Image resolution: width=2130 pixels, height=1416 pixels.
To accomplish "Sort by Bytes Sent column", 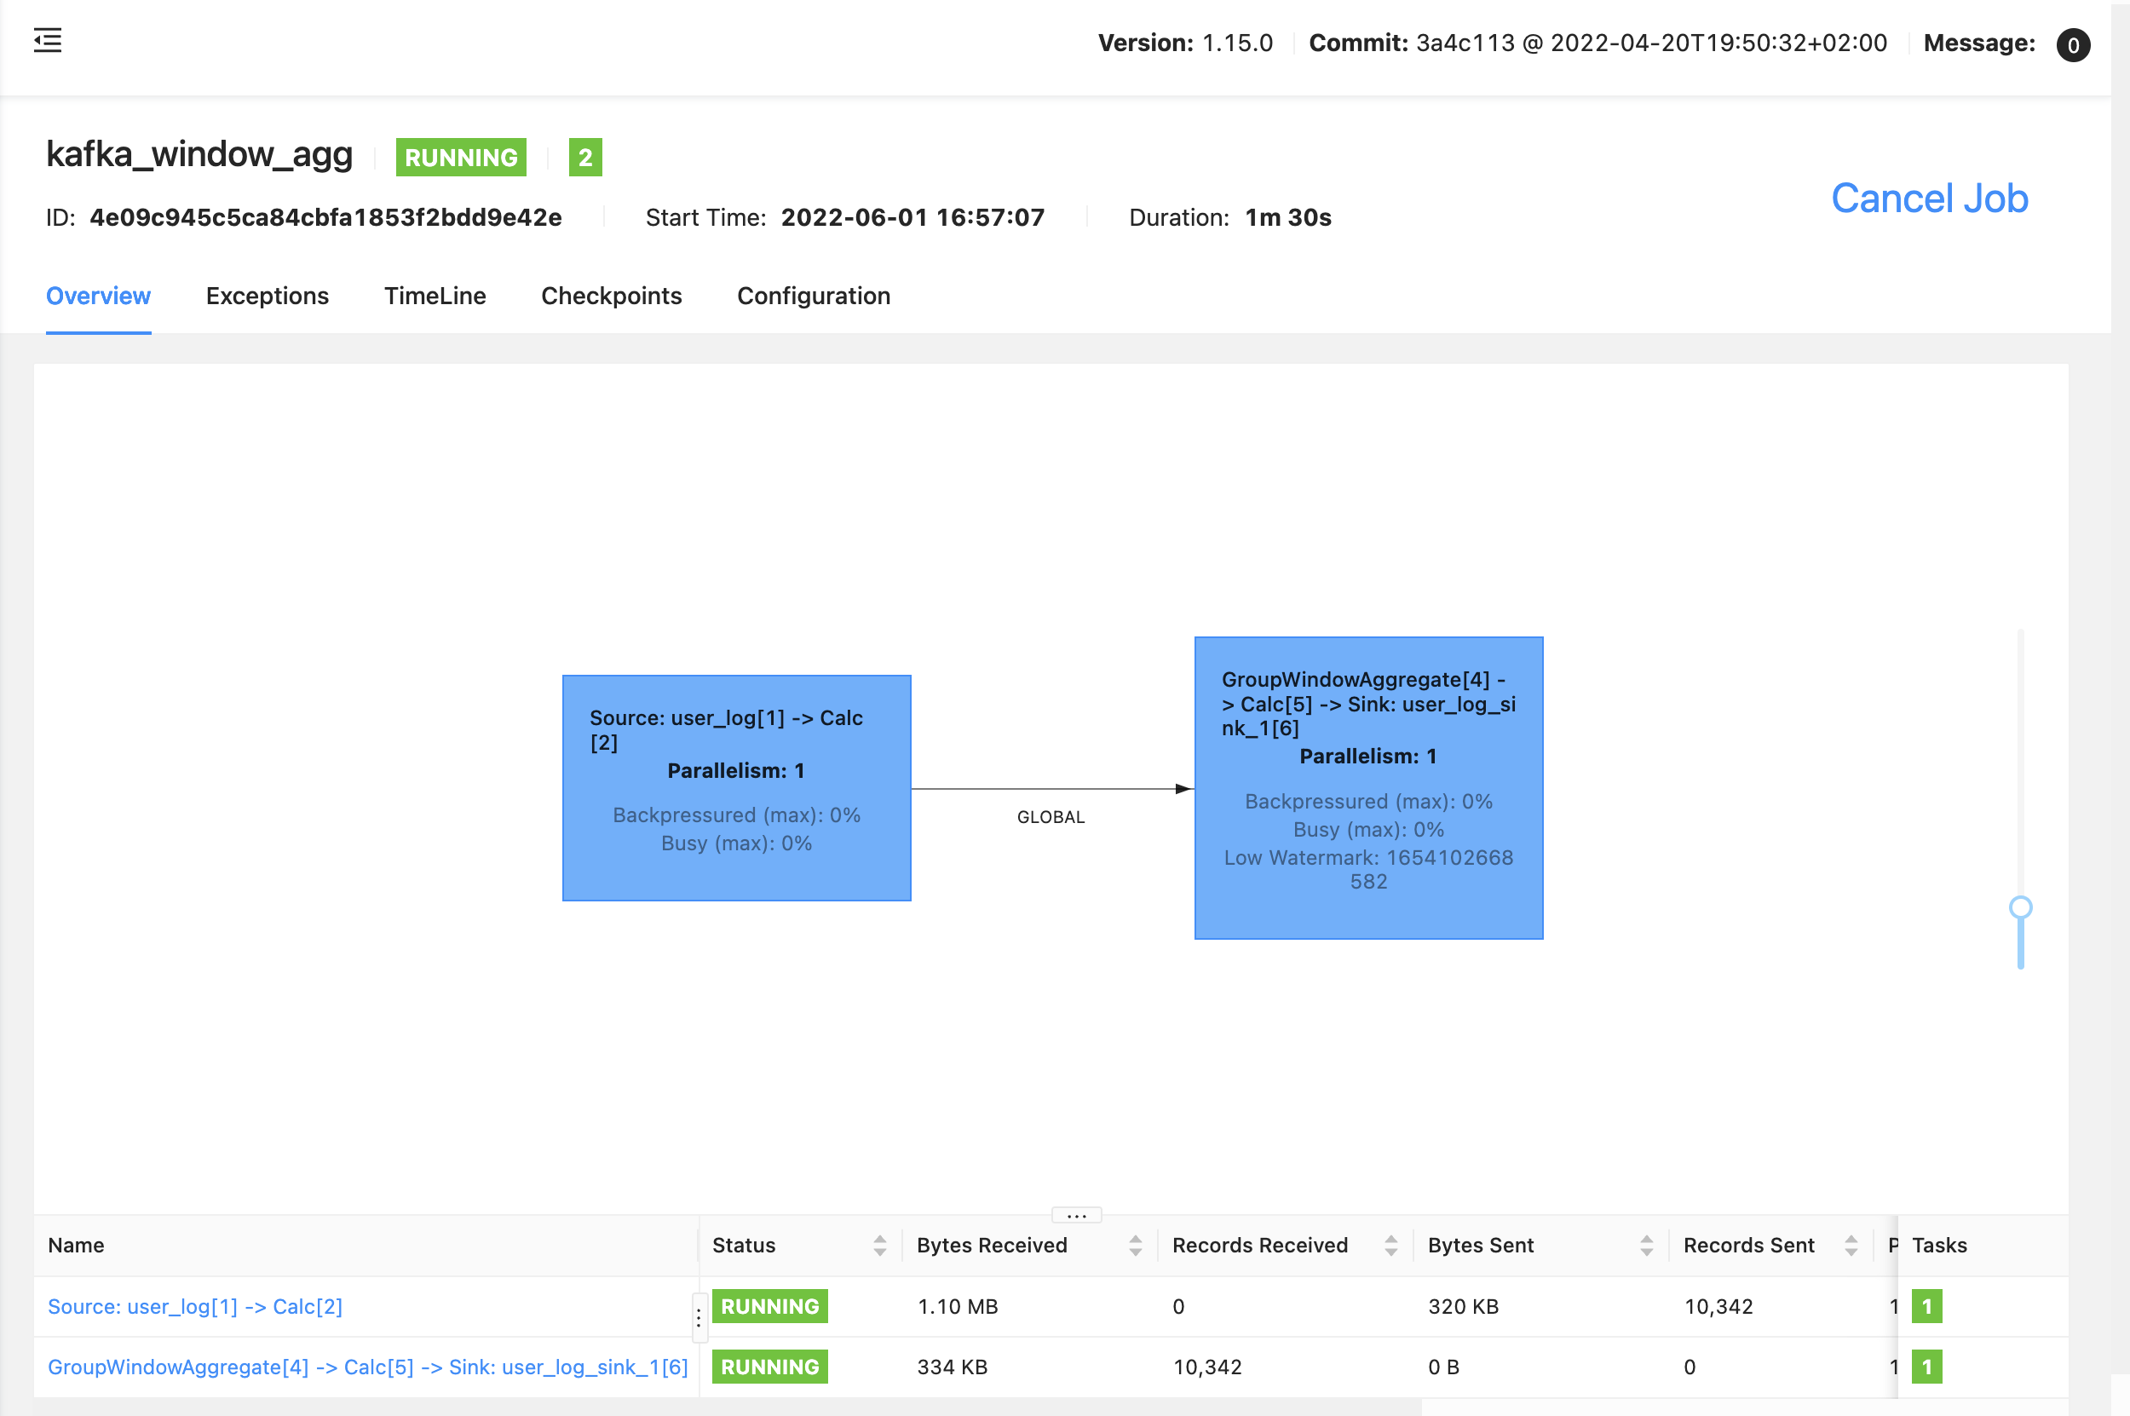I will (1646, 1246).
